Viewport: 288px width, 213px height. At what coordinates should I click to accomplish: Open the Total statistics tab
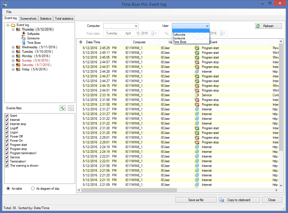(x=64, y=19)
